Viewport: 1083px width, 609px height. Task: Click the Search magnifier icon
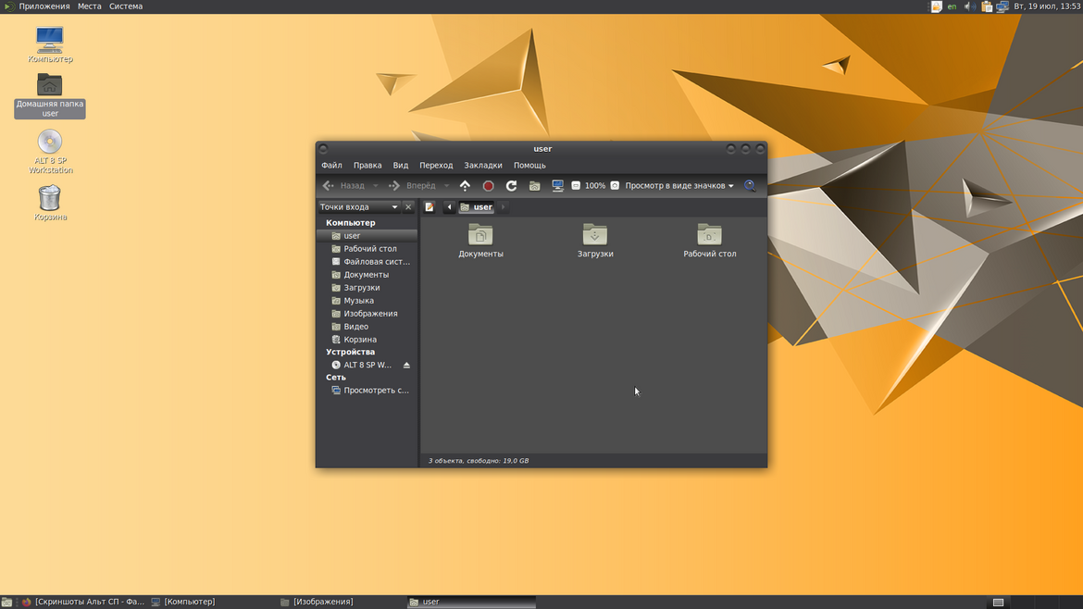750,186
